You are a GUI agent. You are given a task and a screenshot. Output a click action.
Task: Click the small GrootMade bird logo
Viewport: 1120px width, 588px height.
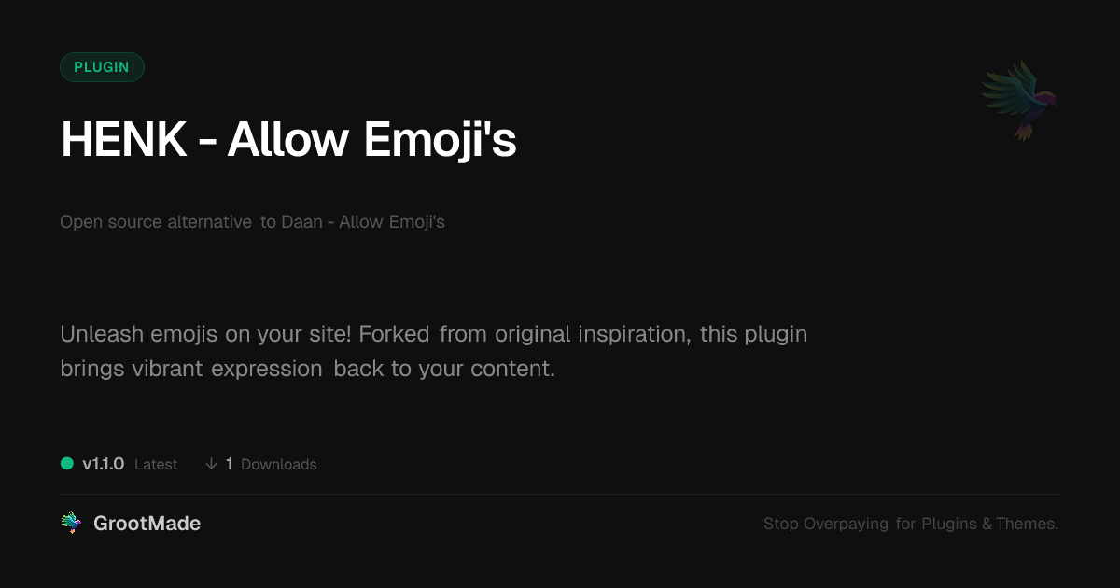(x=71, y=524)
